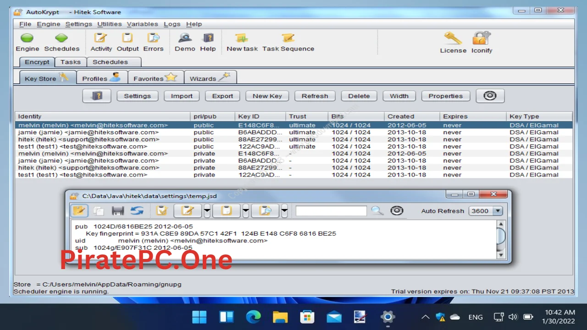The image size is (587, 330).
Task: Click the scroll up arrow in temp.jsd window
Action: pos(501,224)
